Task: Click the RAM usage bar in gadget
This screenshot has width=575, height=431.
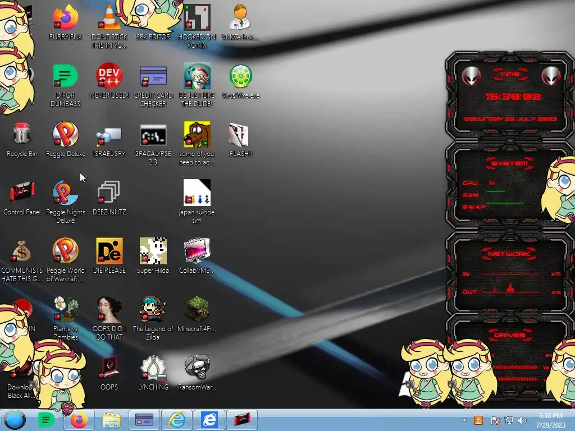Action: click(x=496, y=192)
